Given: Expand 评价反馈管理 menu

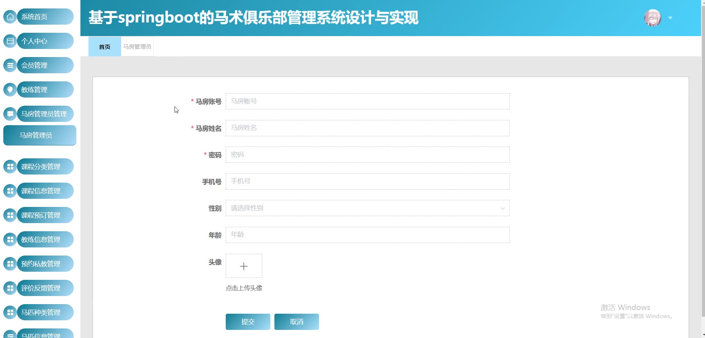Looking at the screenshot, I should pyautogui.click(x=45, y=288).
